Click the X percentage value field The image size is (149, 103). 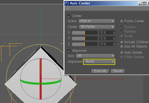[106, 33]
